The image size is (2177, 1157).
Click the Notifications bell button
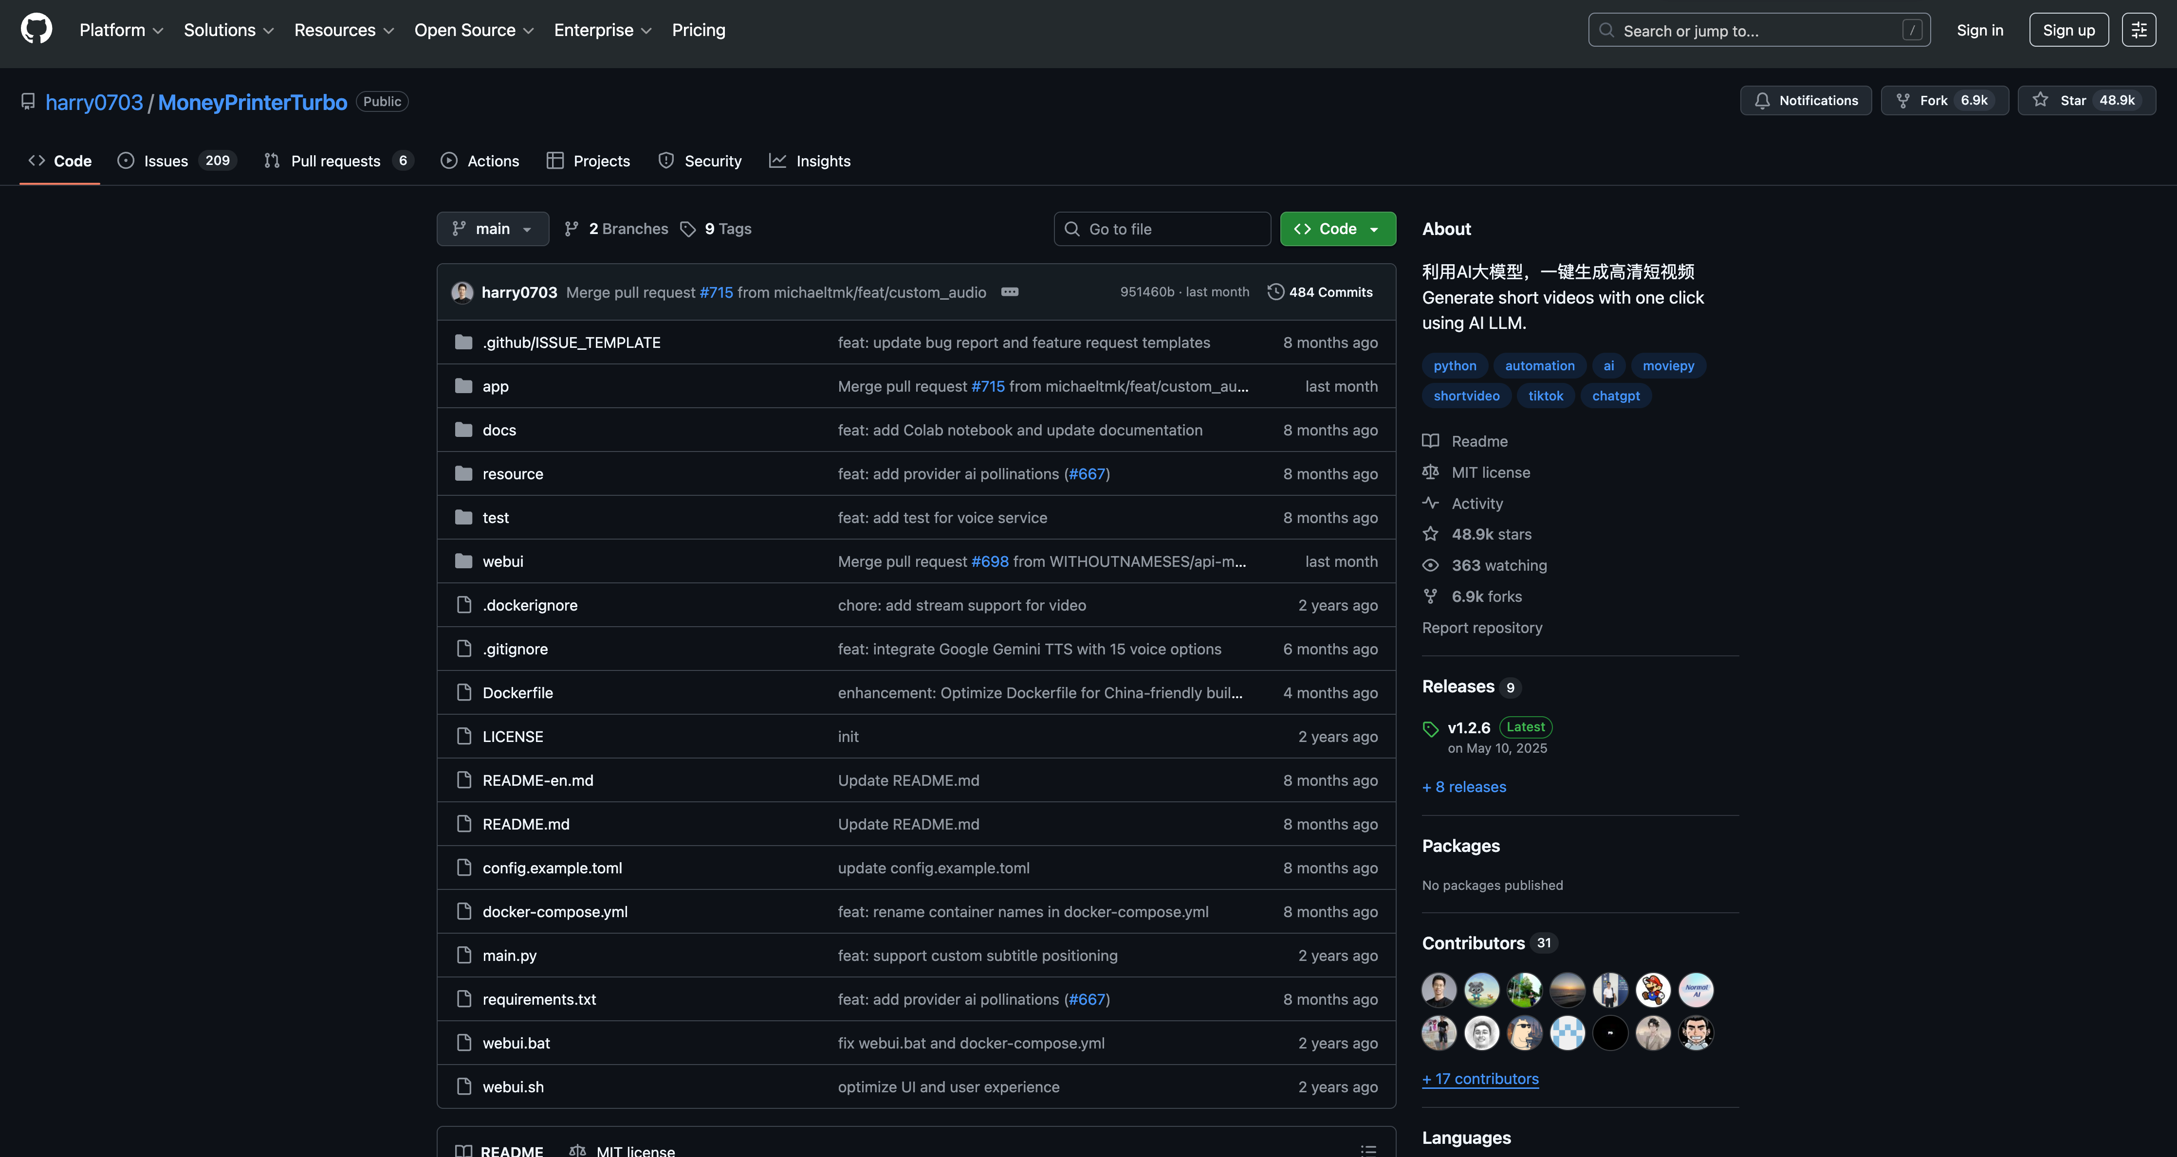tap(1805, 101)
